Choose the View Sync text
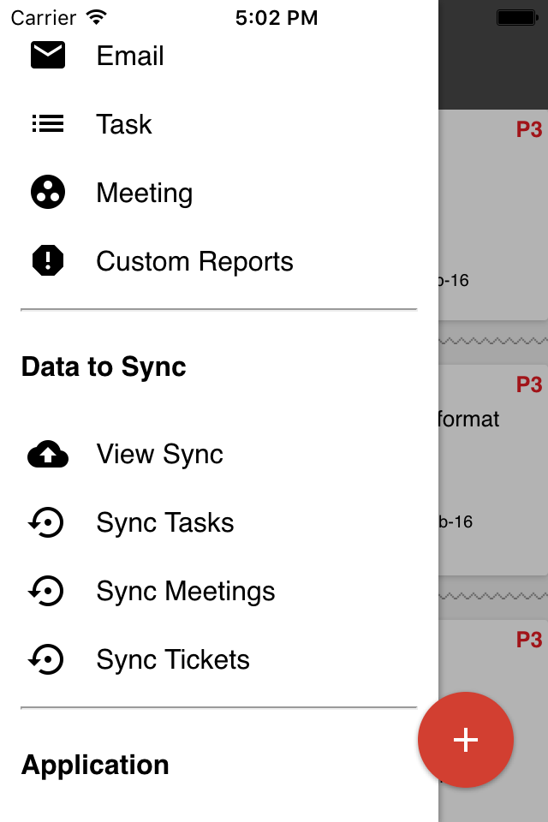548x822 pixels. point(160,455)
